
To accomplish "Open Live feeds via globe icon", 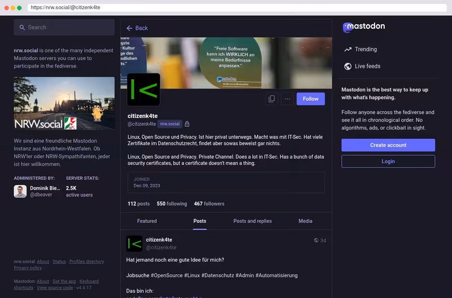I will pos(347,66).
